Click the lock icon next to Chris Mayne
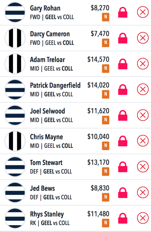Viewport: 151px width, 232px height. coord(123,141)
